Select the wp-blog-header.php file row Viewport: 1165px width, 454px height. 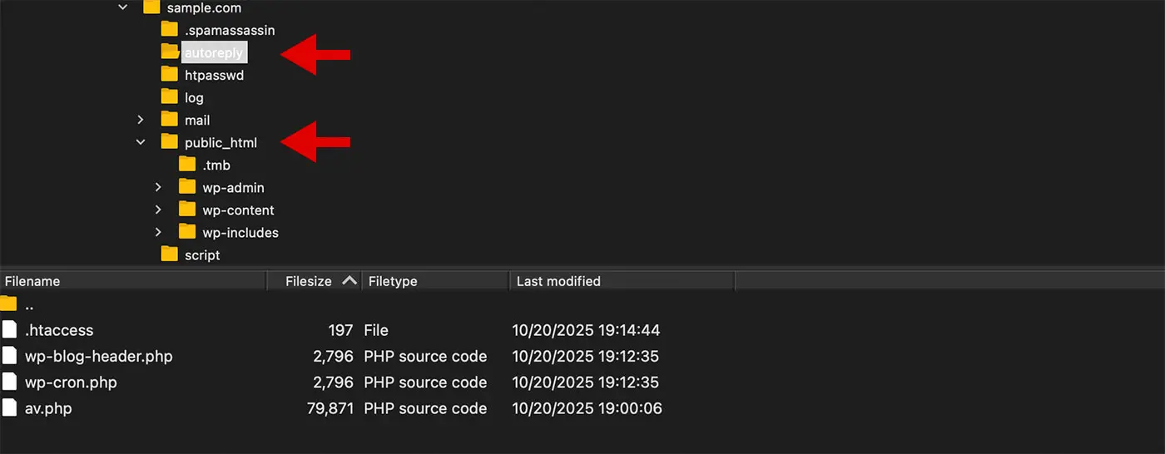tap(99, 356)
